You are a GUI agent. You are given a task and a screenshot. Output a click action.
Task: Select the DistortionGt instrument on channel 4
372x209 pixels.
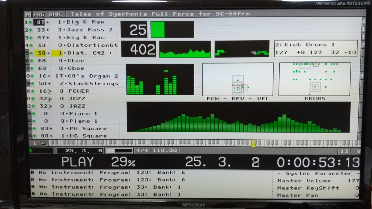coord(92,46)
